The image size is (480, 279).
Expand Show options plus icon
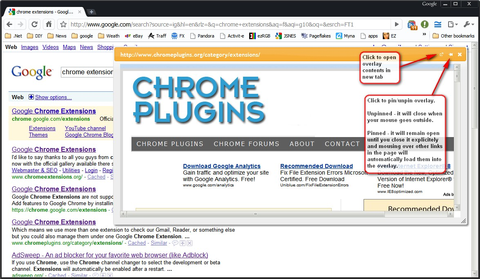(31, 97)
